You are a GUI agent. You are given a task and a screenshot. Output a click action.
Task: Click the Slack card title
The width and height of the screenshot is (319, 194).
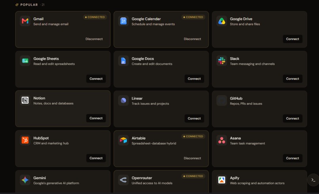coord(235,59)
